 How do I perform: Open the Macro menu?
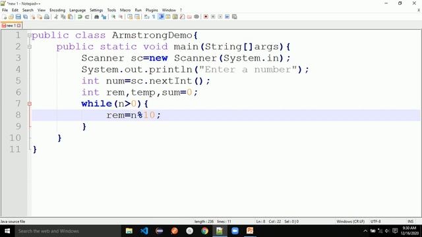[x=125, y=10]
